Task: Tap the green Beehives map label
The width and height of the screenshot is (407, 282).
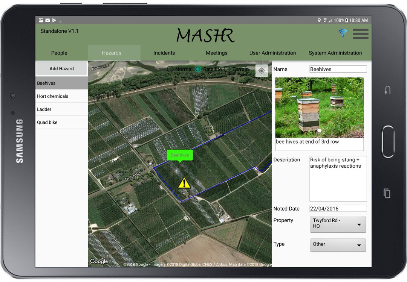Action: 180,155
